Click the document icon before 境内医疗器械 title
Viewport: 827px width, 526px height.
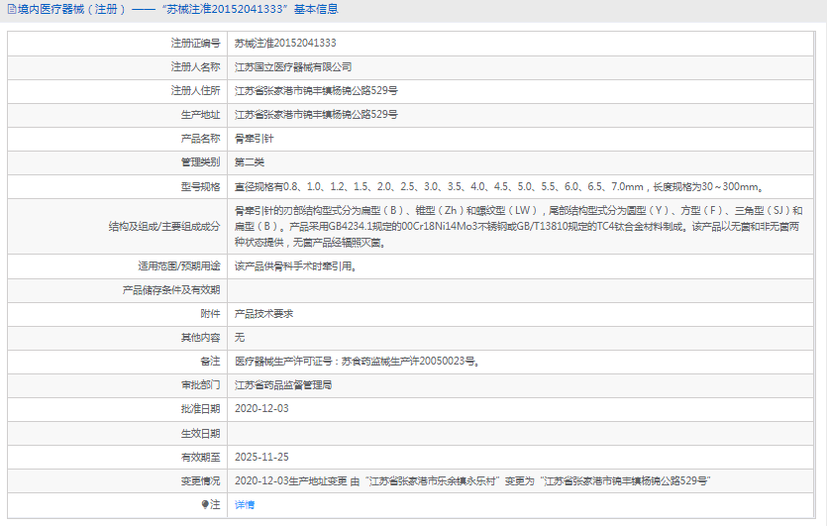click(x=12, y=10)
